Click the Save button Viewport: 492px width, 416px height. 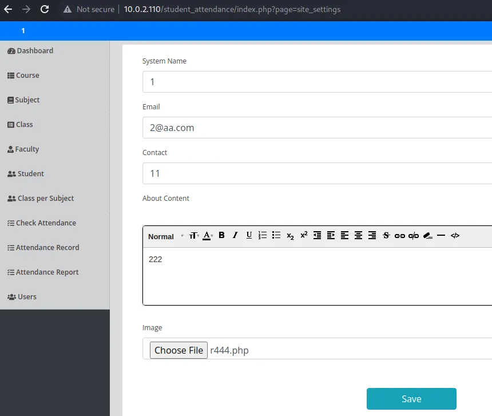(411, 399)
